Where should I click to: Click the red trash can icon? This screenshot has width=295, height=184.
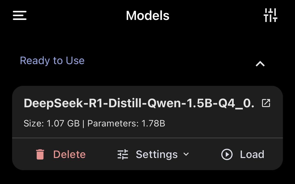tap(40, 154)
